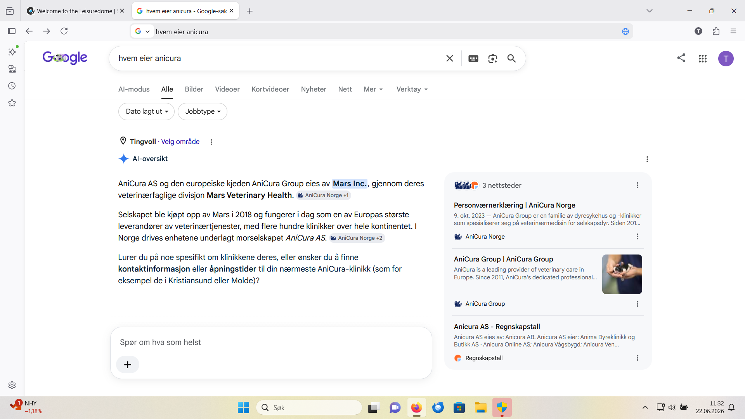The width and height of the screenshot is (745, 419).
Task: Open the Windows Start menu
Action: tap(244, 407)
